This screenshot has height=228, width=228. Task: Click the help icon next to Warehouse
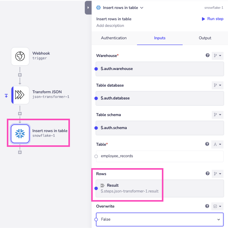[x=207, y=55]
